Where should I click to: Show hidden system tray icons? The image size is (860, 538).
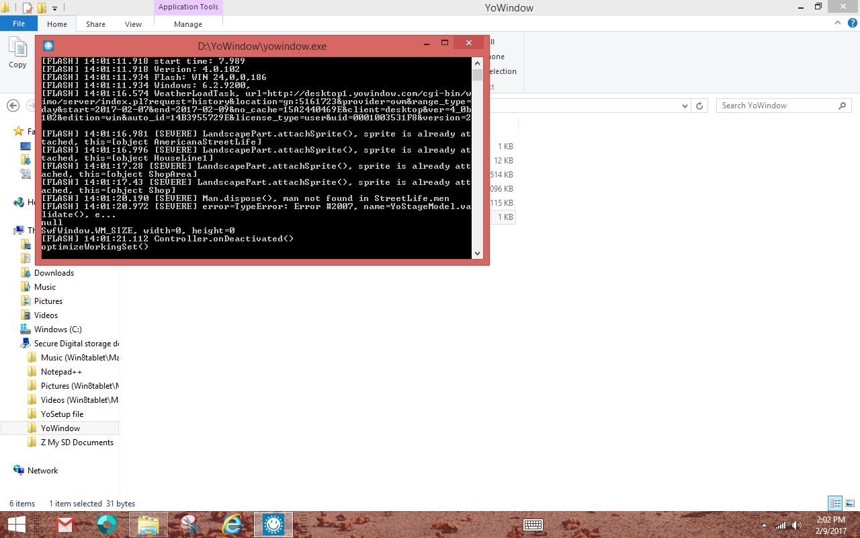764,525
